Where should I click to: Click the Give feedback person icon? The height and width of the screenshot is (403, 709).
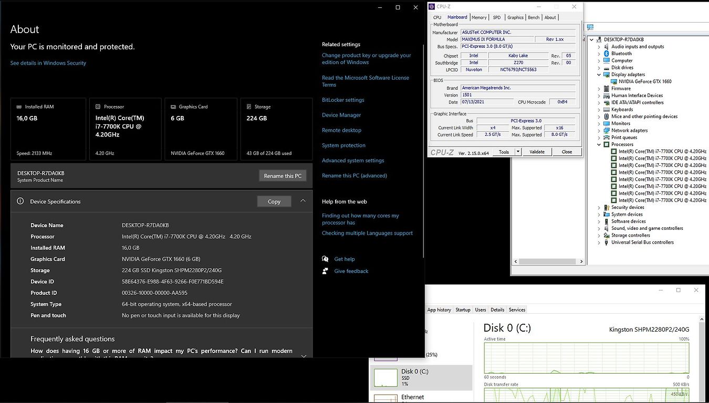click(x=325, y=271)
